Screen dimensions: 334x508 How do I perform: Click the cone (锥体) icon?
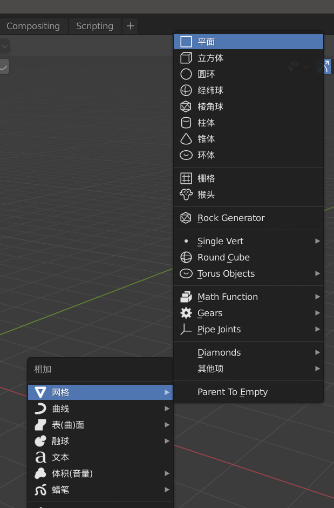(x=186, y=139)
